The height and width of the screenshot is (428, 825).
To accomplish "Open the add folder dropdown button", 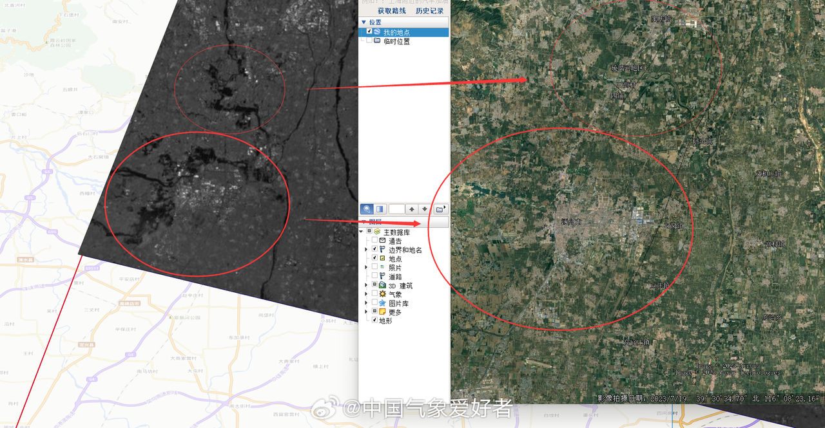I will pos(441,209).
